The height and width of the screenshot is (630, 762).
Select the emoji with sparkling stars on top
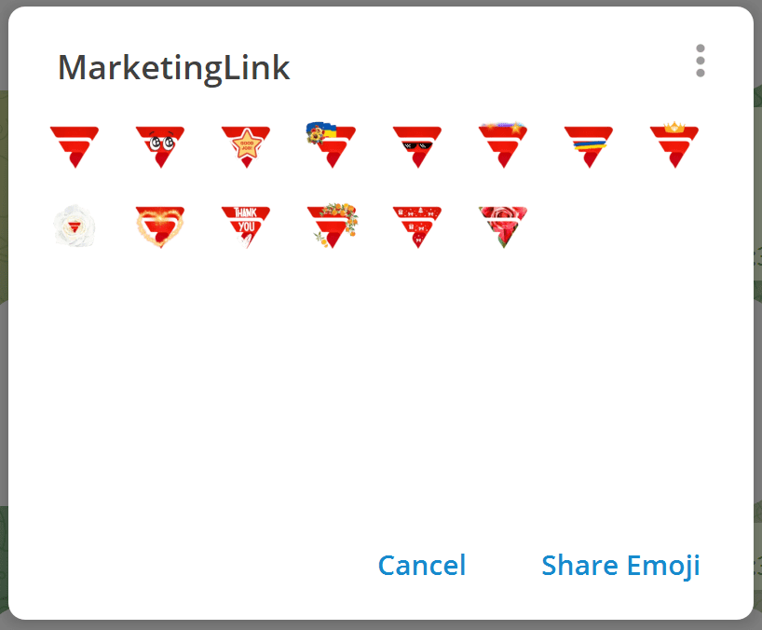tap(502, 145)
